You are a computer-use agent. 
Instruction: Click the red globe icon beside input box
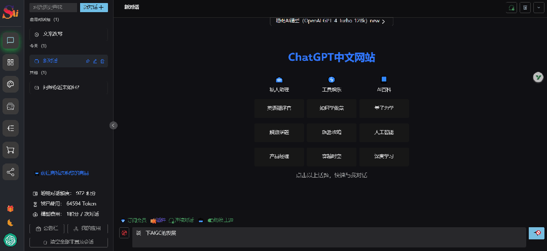(x=124, y=233)
